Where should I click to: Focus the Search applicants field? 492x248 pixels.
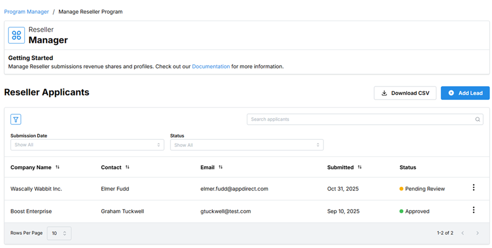[361, 119]
